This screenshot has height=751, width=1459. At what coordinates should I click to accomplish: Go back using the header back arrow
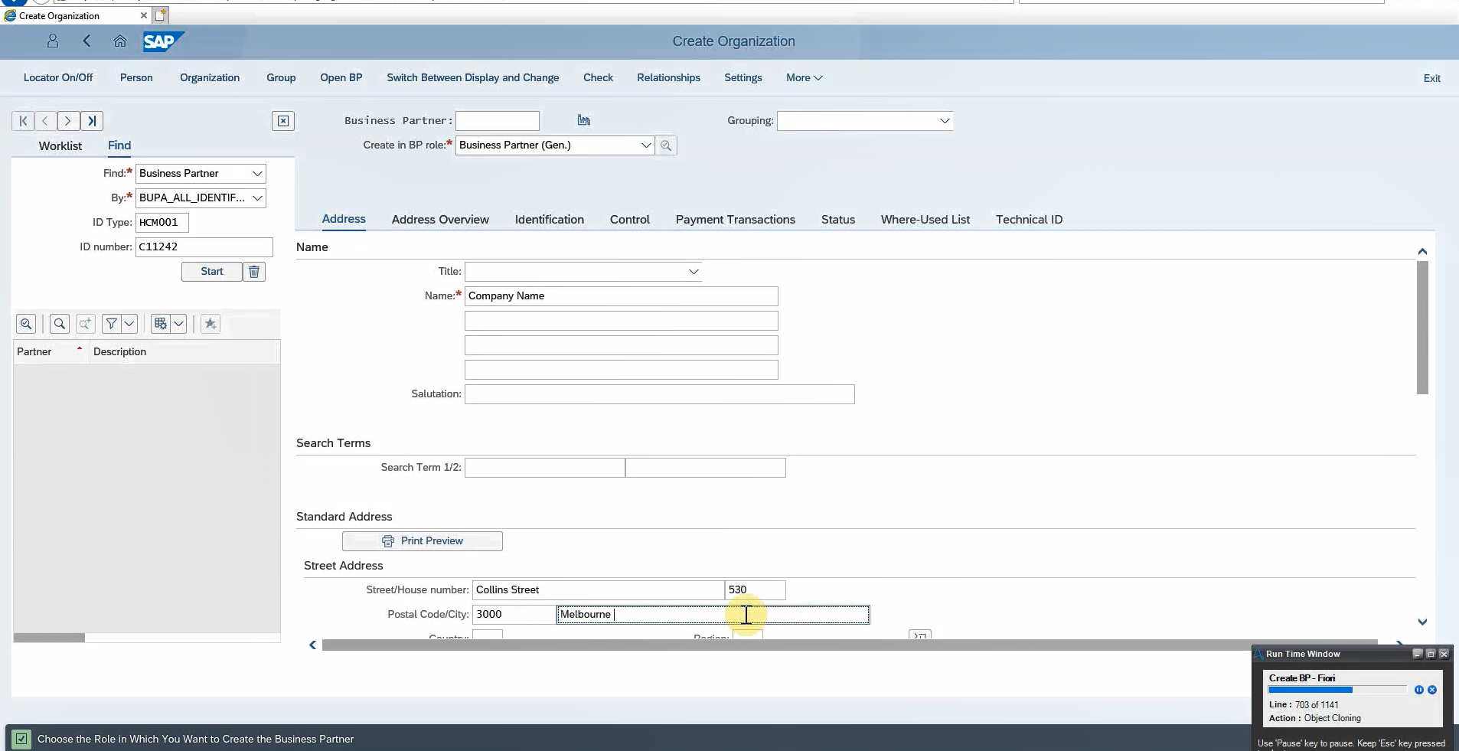tap(86, 41)
